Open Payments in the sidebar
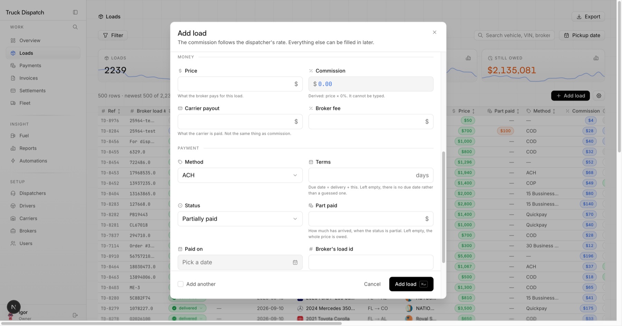622x326 pixels. [x=43, y=65]
